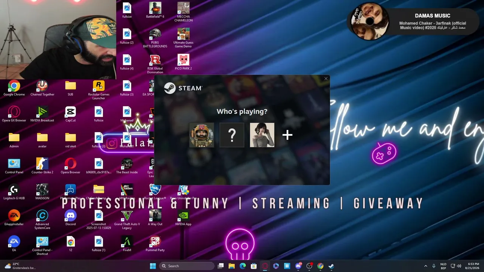Screen dimensions: 484x272
Task: Launch the EA app desktop shortcut
Action: coord(14,244)
